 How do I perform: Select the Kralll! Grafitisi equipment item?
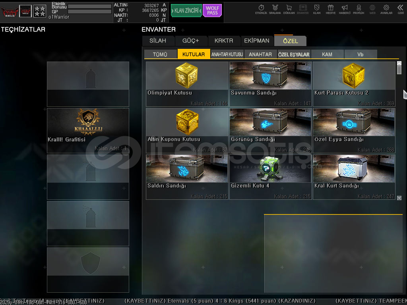88,130
